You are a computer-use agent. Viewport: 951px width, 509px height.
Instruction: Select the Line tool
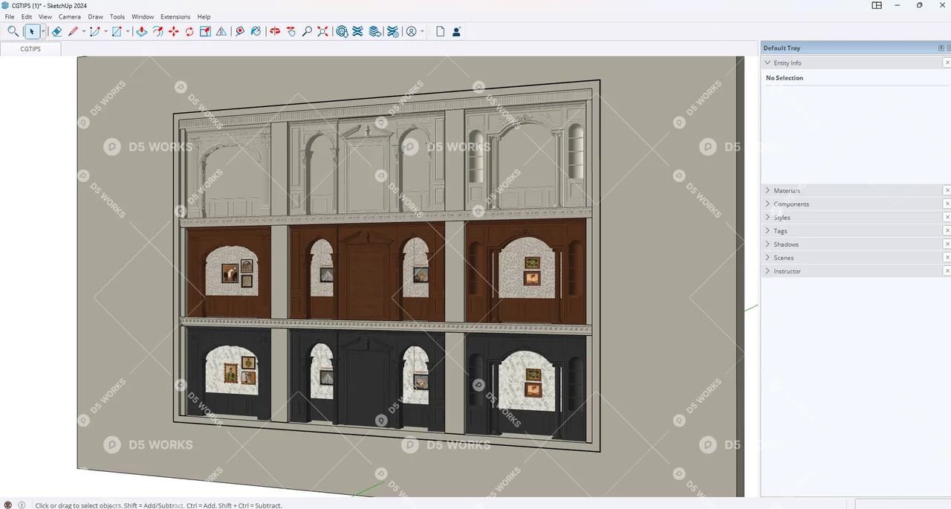pos(73,31)
